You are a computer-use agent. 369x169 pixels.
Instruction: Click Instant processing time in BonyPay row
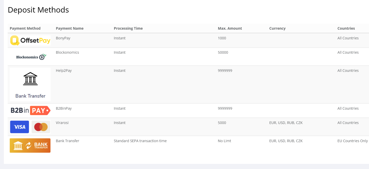pyautogui.click(x=120, y=38)
